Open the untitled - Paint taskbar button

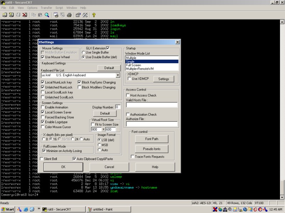coord(109,209)
